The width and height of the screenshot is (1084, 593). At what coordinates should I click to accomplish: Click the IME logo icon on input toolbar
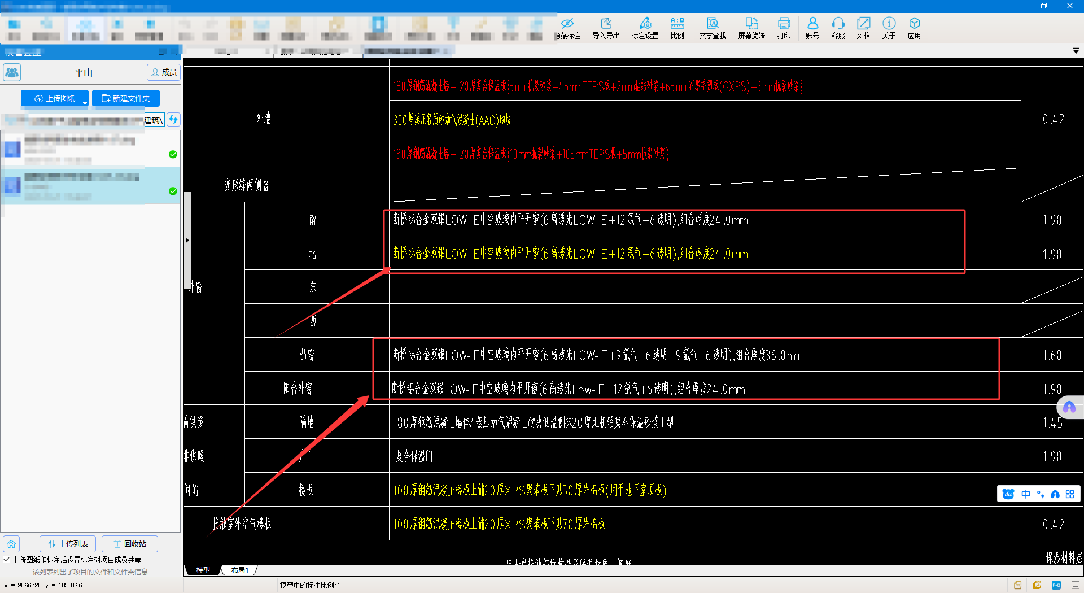tap(1008, 494)
